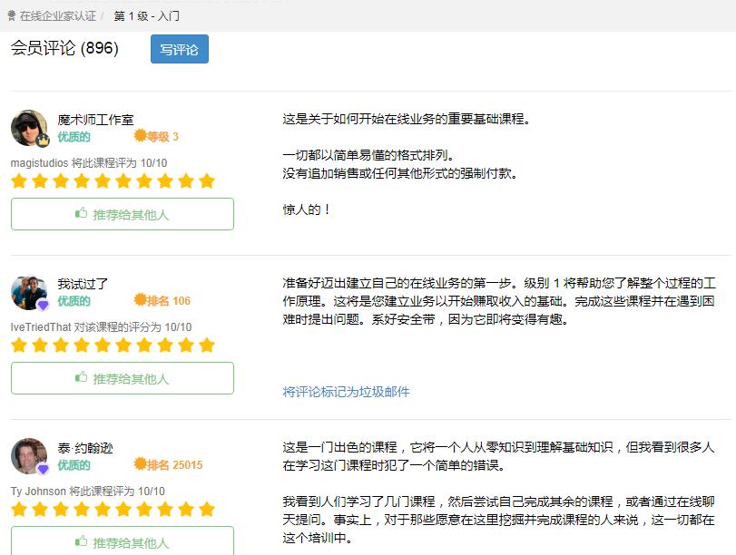
Task: Click text 'Ty Johnson 将此课程评为 10/10'
Action: point(88,492)
